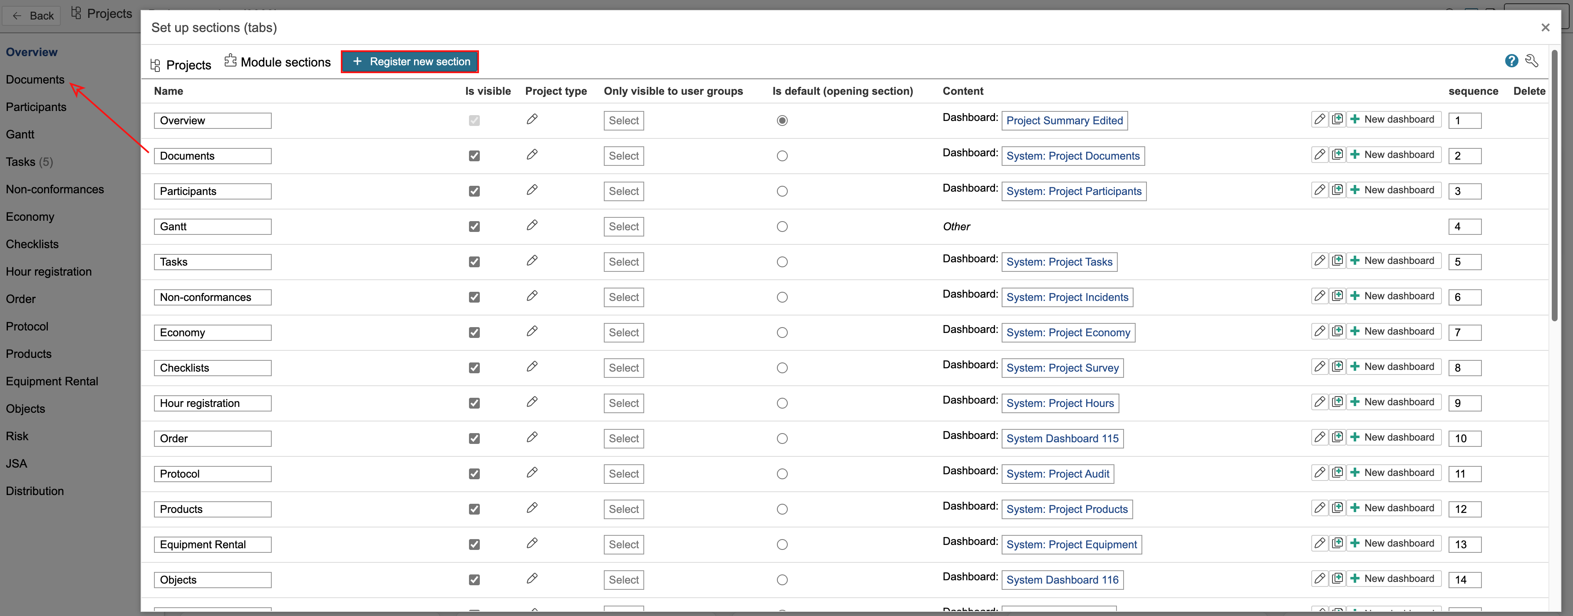Open content dropdown System: Project Incidents
Screen dimensions: 1573x616
click(x=1067, y=298)
